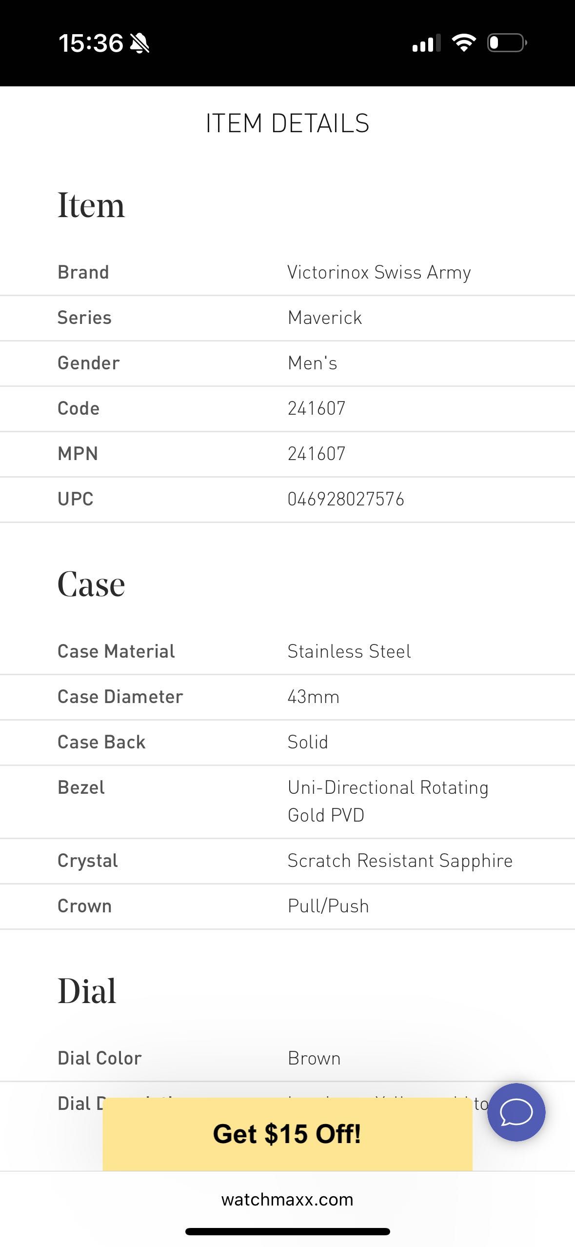Tap the 15:36 clock in status bar
The width and height of the screenshot is (575, 1247).
[x=91, y=43]
